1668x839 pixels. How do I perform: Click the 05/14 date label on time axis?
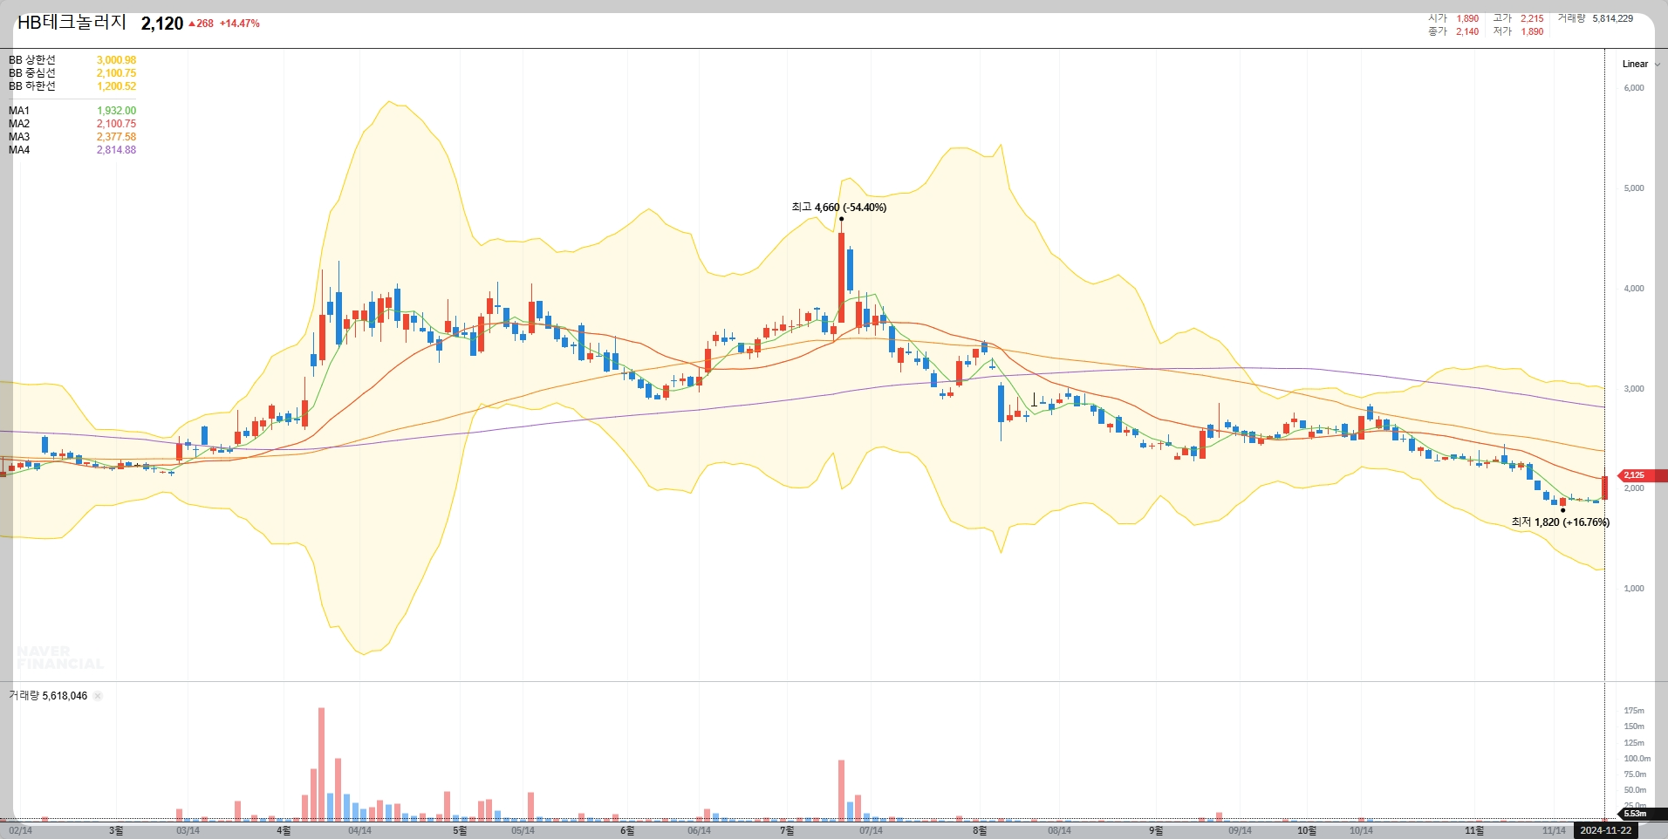pos(523,831)
